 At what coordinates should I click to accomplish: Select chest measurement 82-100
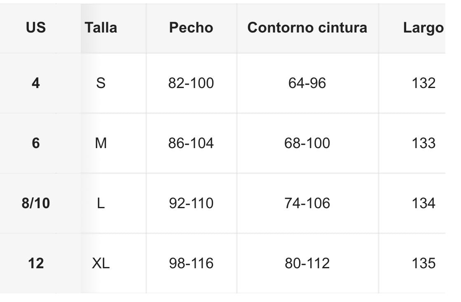click(x=191, y=83)
